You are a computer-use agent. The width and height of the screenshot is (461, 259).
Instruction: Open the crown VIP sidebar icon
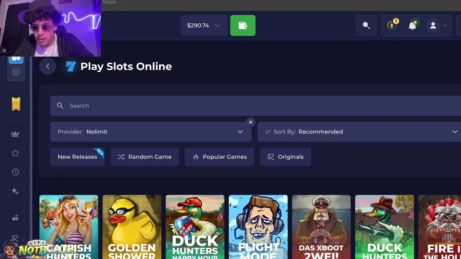[15, 134]
